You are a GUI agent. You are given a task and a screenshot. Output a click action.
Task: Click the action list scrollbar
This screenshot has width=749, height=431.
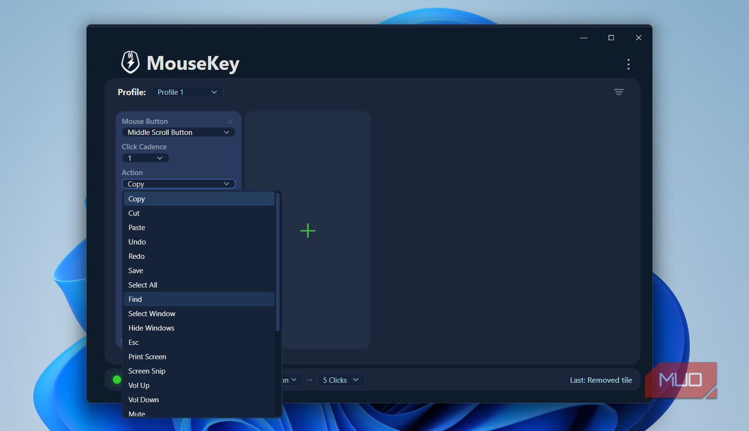click(278, 262)
